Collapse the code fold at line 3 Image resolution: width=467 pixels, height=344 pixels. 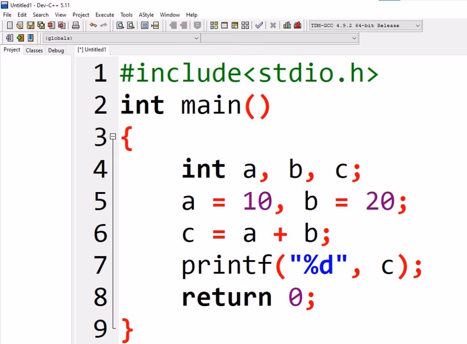[x=113, y=136]
